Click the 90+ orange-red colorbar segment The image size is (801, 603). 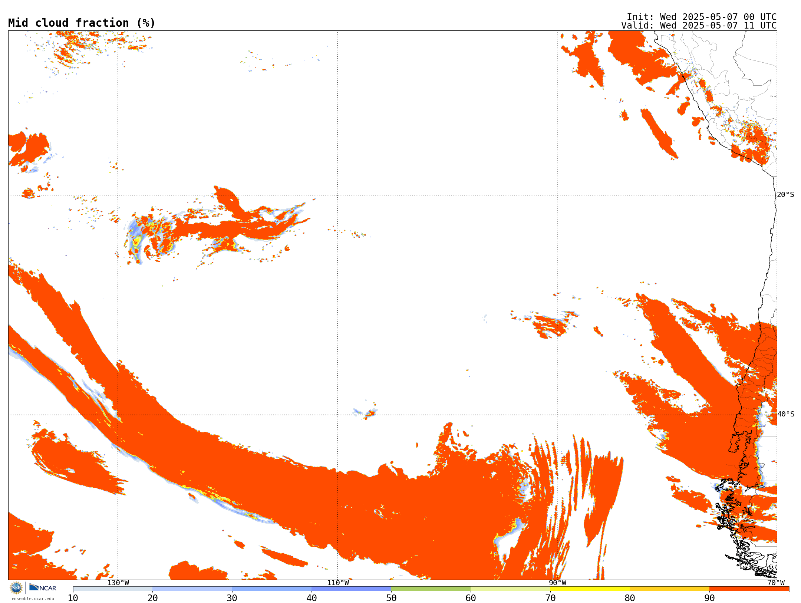pos(749,589)
